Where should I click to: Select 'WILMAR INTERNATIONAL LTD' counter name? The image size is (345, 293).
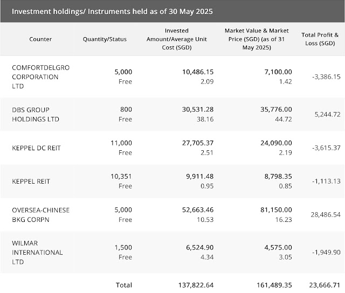point(37,253)
